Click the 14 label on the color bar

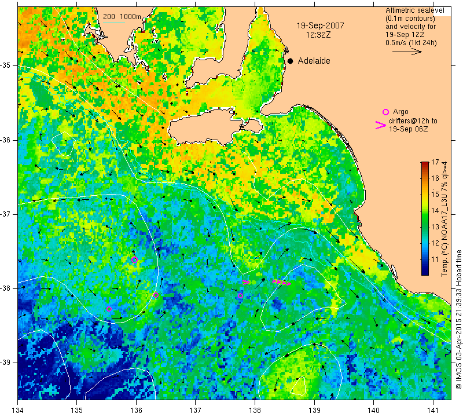pyautogui.click(x=435, y=211)
